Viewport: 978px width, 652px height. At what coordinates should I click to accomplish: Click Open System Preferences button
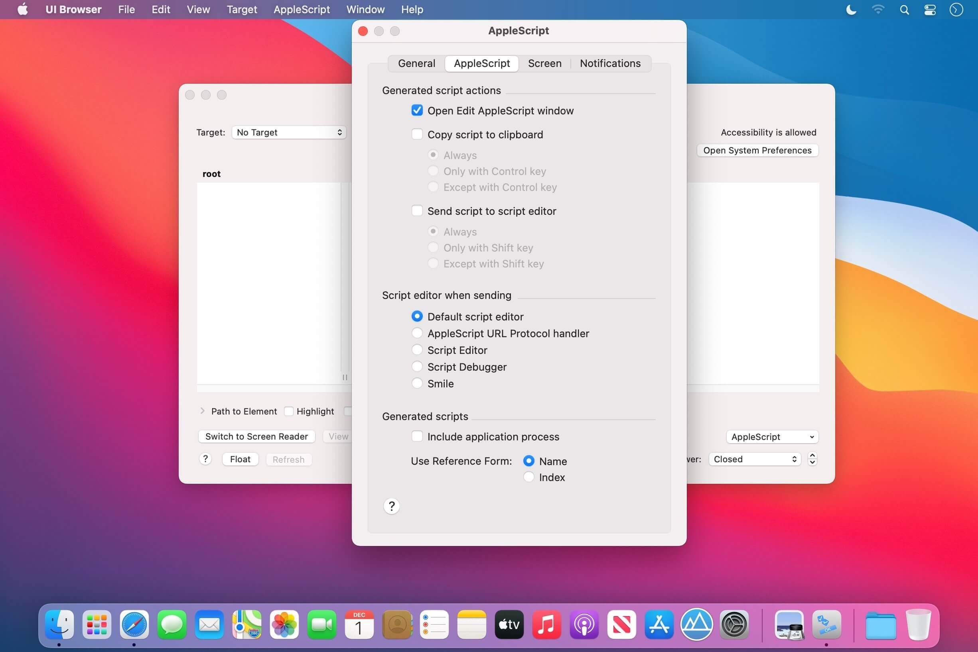click(757, 150)
